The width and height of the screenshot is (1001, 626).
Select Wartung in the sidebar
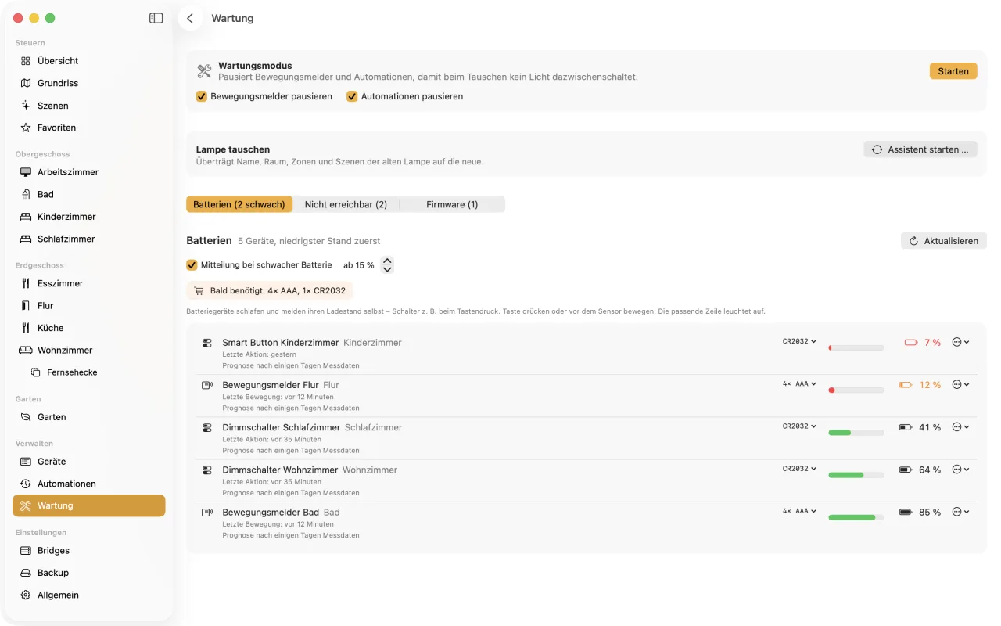coord(89,505)
